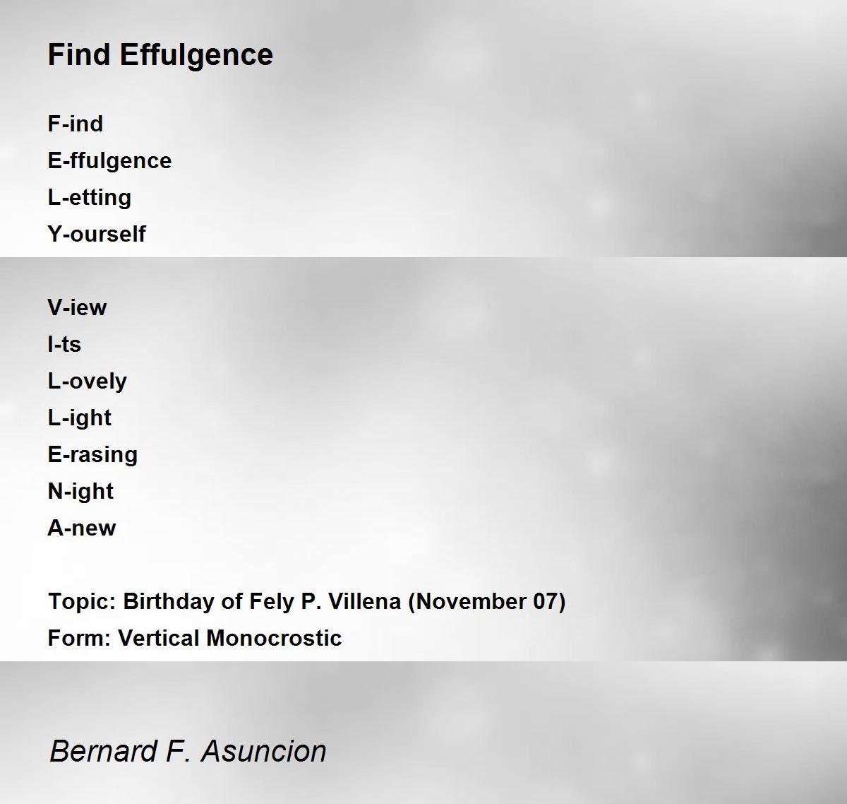This screenshot has width=847, height=804.
Task: Select the line F-ind
Action: [x=76, y=124]
